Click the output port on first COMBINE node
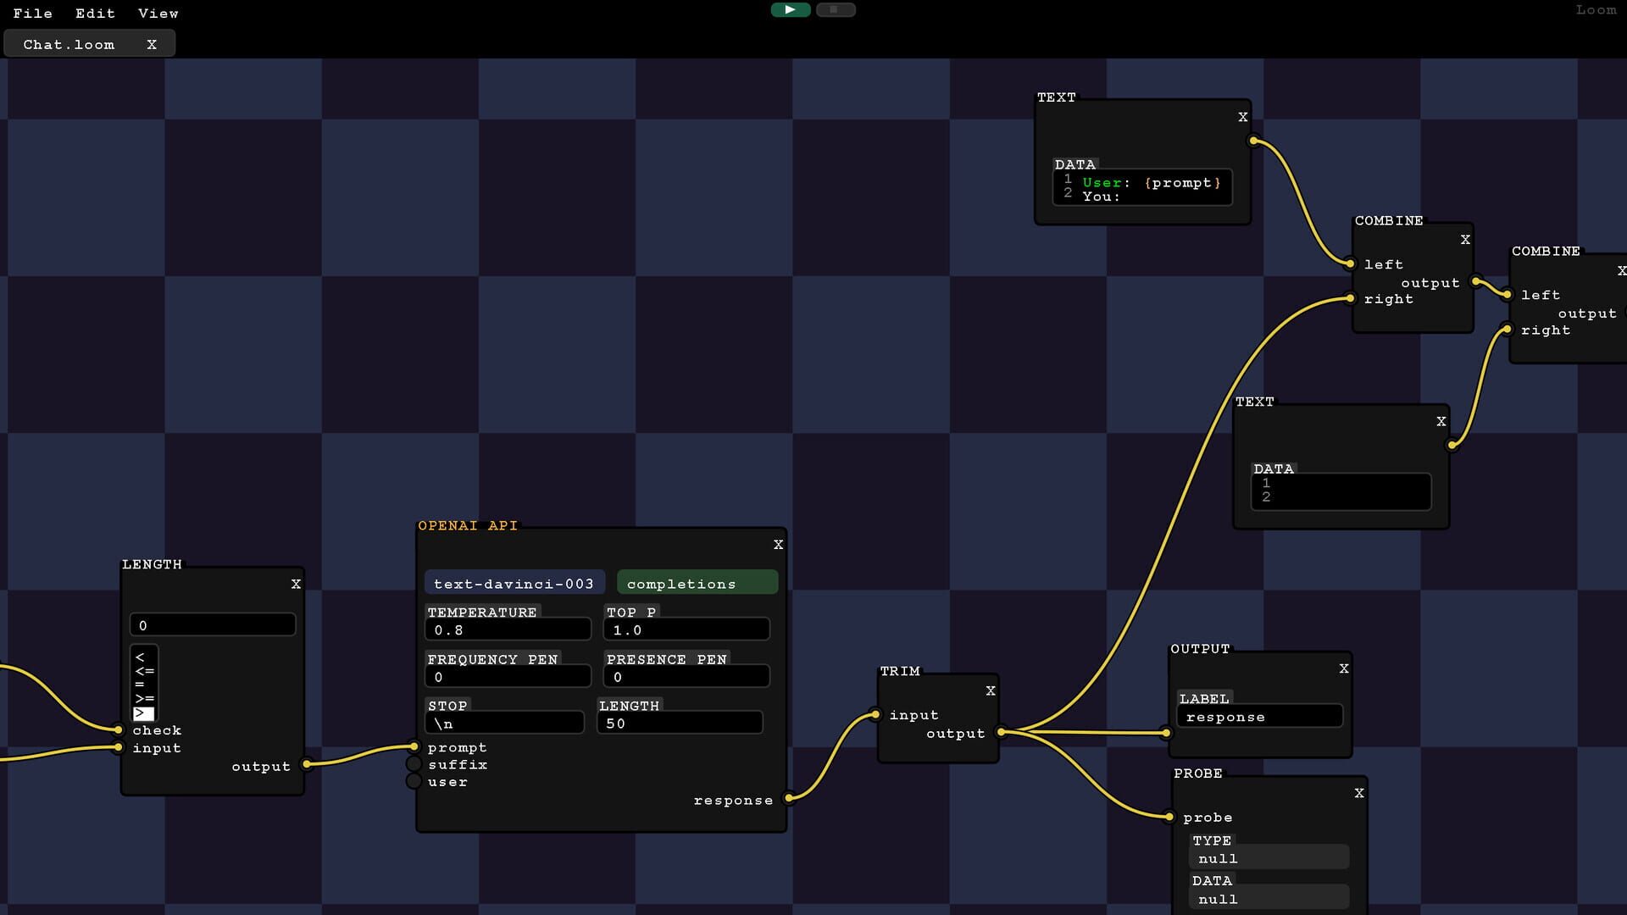The width and height of the screenshot is (1627, 915). pos(1476,281)
